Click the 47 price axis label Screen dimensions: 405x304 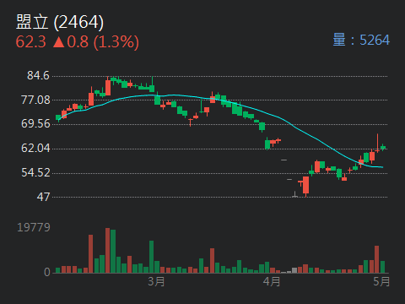(43, 197)
